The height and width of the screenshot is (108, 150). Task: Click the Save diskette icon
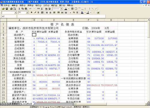[x=7, y=9]
